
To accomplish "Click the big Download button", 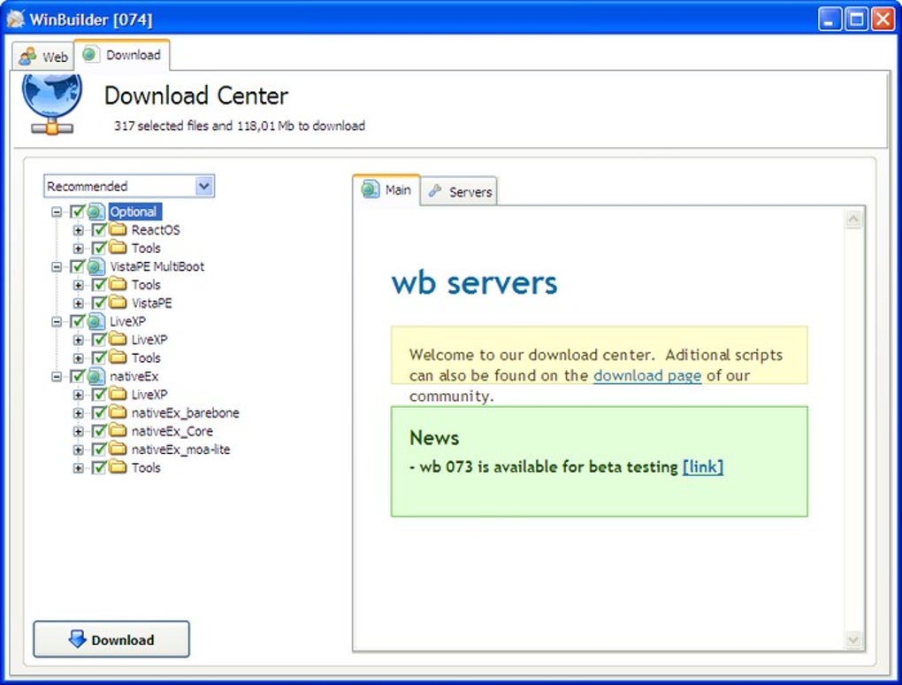I will click(111, 639).
